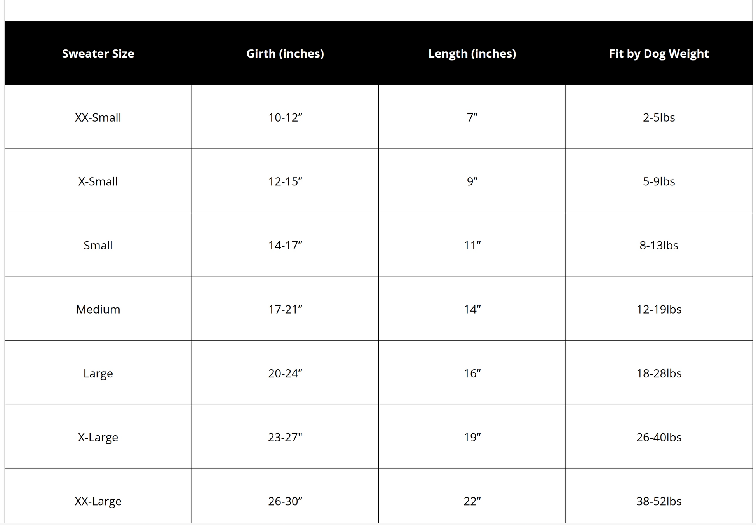
Task: Click the XX-Large size cell
Action: 98,501
